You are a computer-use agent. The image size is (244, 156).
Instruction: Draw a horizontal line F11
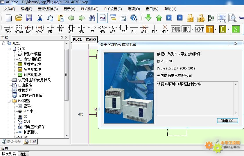coord(134,29)
